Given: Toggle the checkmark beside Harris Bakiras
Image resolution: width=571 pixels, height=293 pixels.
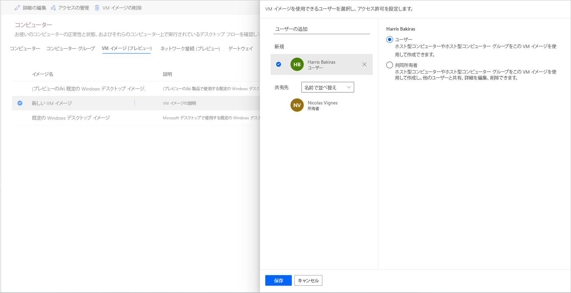Looking at the screenshot, I should (279, 64).
